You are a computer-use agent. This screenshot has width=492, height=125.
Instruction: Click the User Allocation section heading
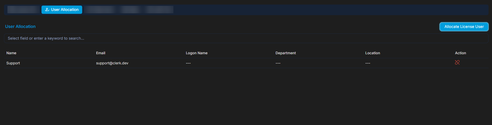click(20, 27)
